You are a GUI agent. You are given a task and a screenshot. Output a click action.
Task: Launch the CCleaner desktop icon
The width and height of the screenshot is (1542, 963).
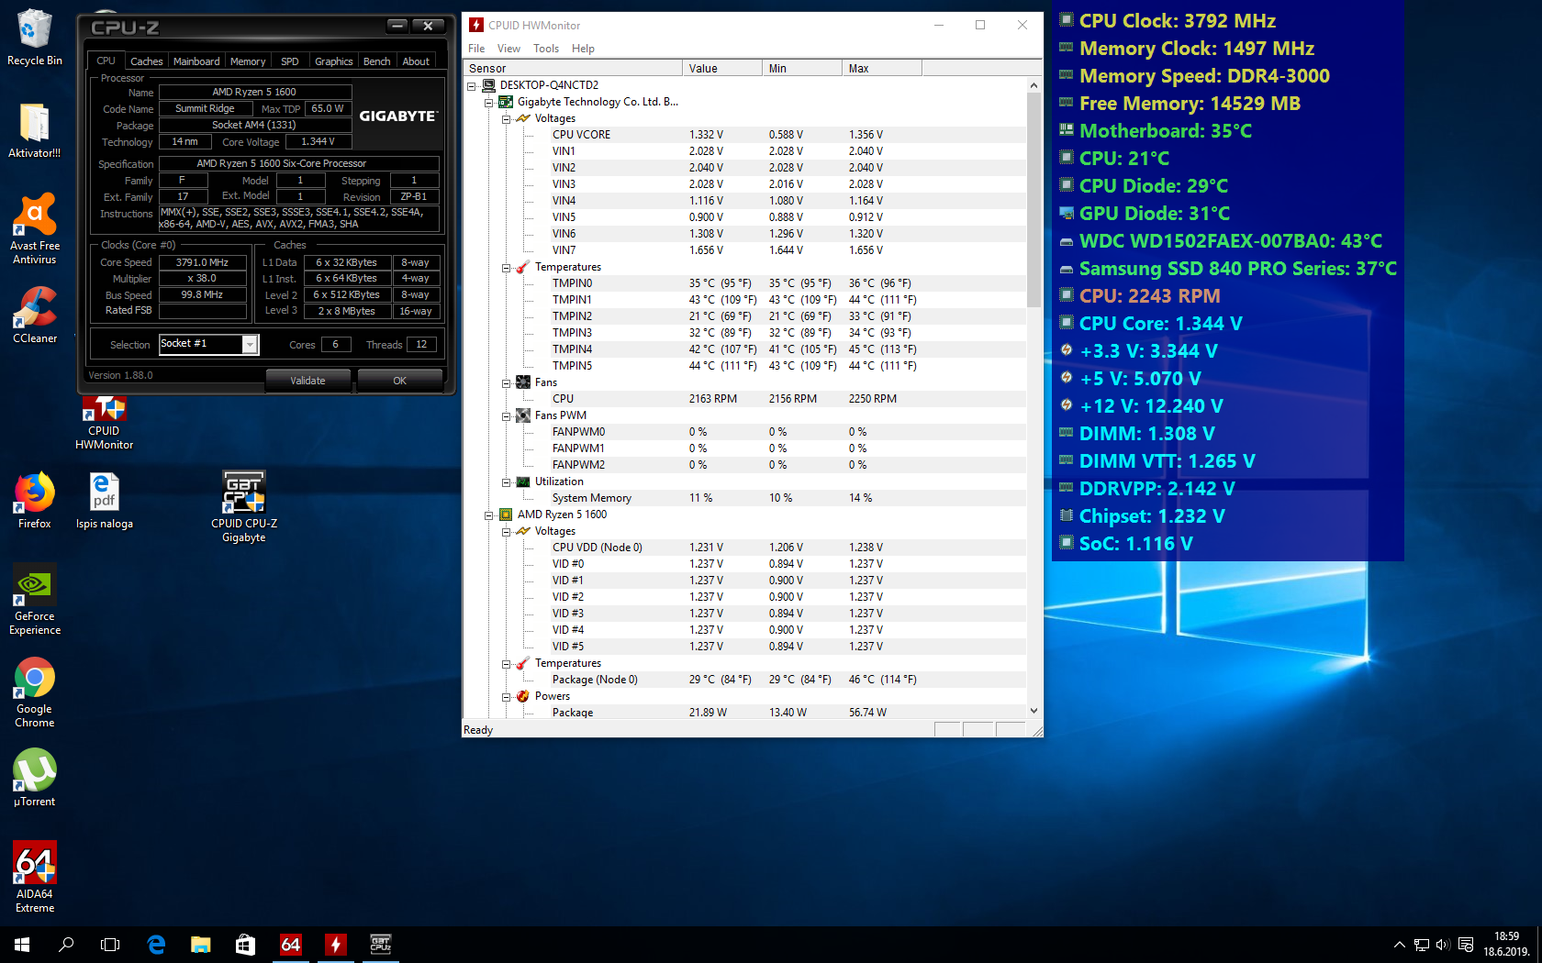click(35, 308)
